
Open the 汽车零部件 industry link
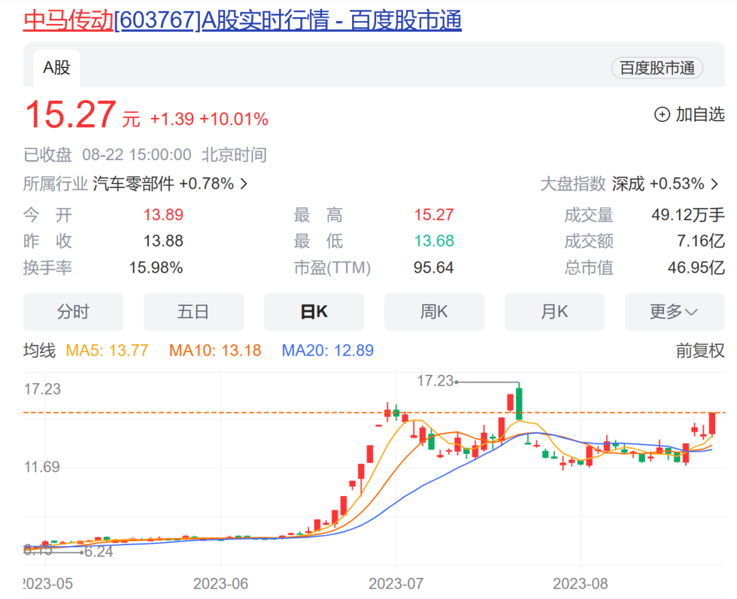tap(134, 183)
